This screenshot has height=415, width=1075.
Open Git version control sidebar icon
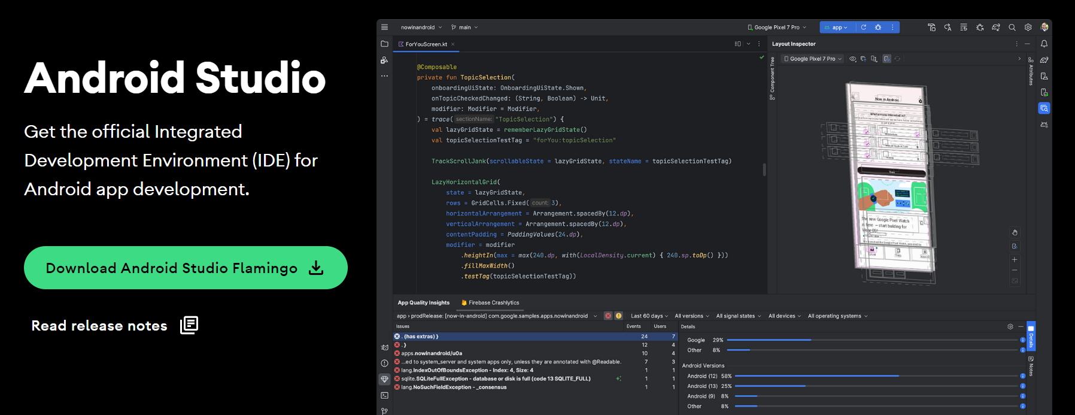384,411
